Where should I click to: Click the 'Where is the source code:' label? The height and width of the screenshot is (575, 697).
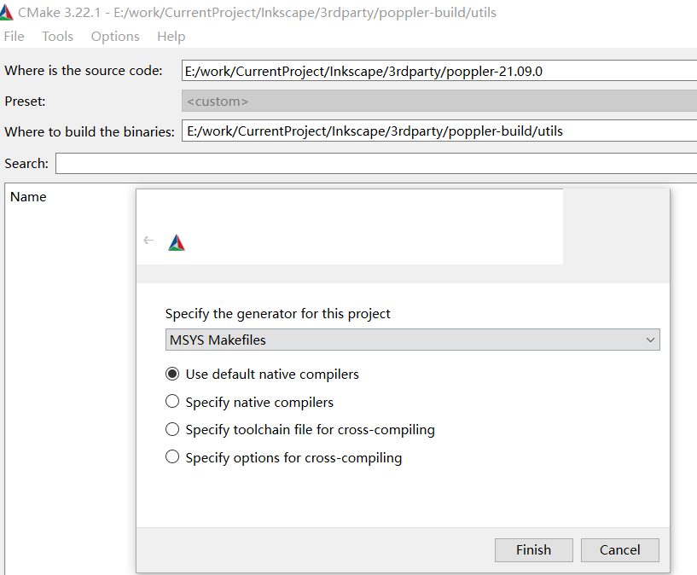point(84,71)
